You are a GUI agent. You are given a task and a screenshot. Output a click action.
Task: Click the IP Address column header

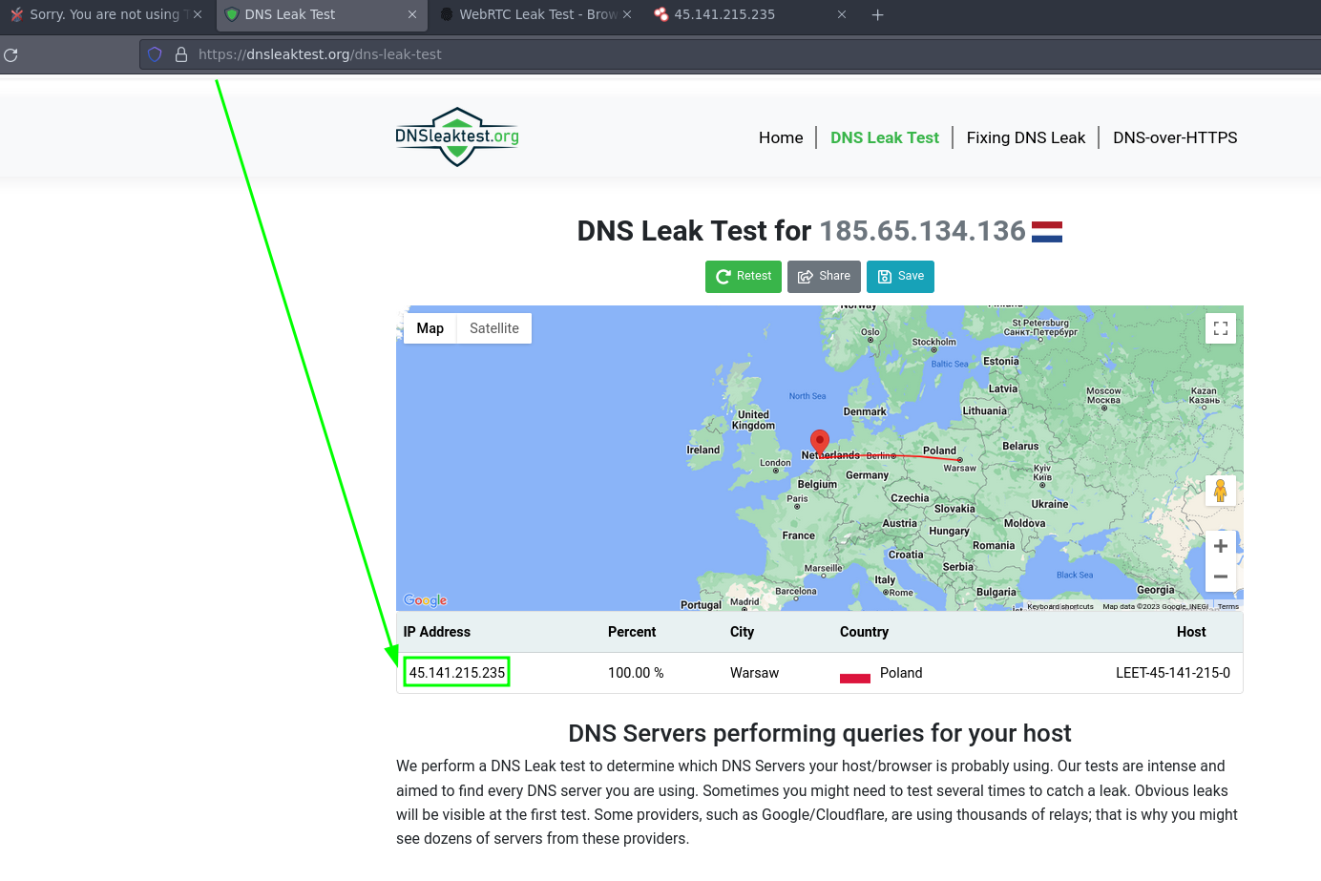click(x=437, y=632)
